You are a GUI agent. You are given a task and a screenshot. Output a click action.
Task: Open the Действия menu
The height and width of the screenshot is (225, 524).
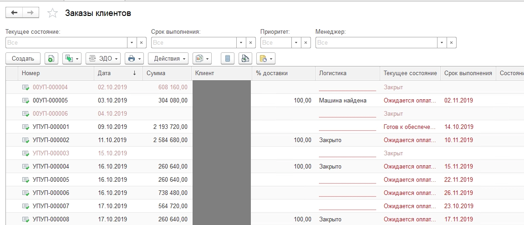pos(168,58)
